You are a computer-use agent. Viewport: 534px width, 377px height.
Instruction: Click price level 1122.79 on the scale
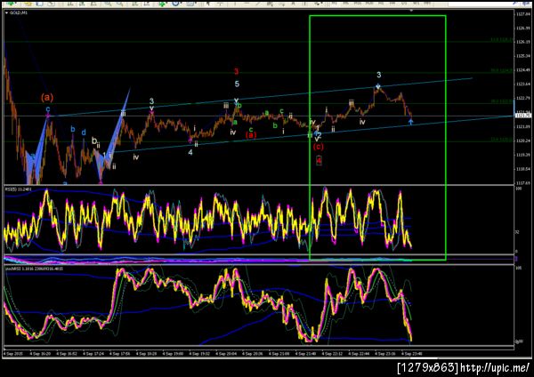pyautogui.click(x=523, y=99)
